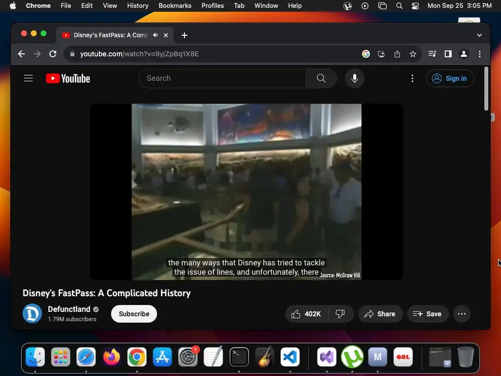This screenshot has width=501, height=376.
Task: View site info via lock icon
Action: (x=72, y=54)
